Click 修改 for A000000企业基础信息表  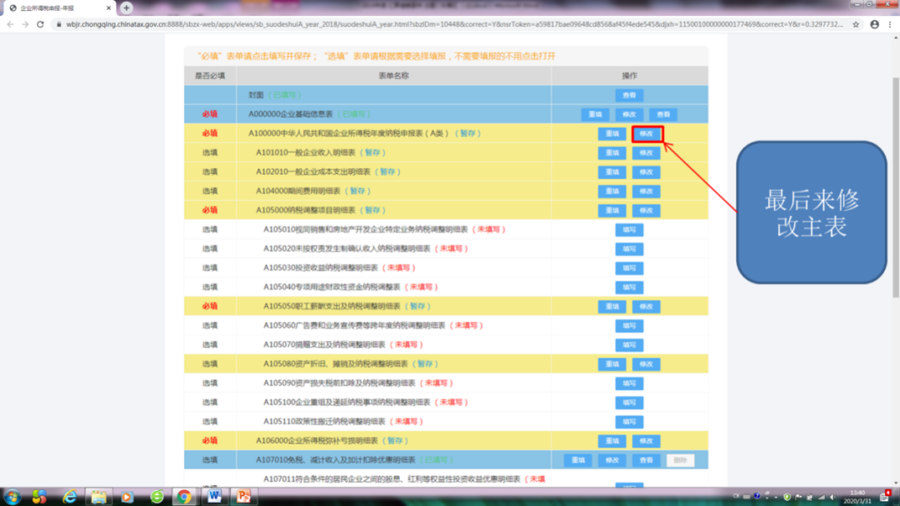tap(629, 114)
